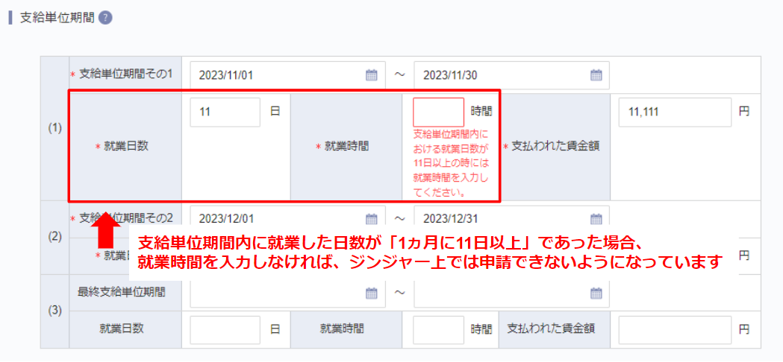Image resolution: width=783 pixels, height=362 pixels.
Task: Open calendar for 最終支給単位期間 end date
Action: coord(596,293)
